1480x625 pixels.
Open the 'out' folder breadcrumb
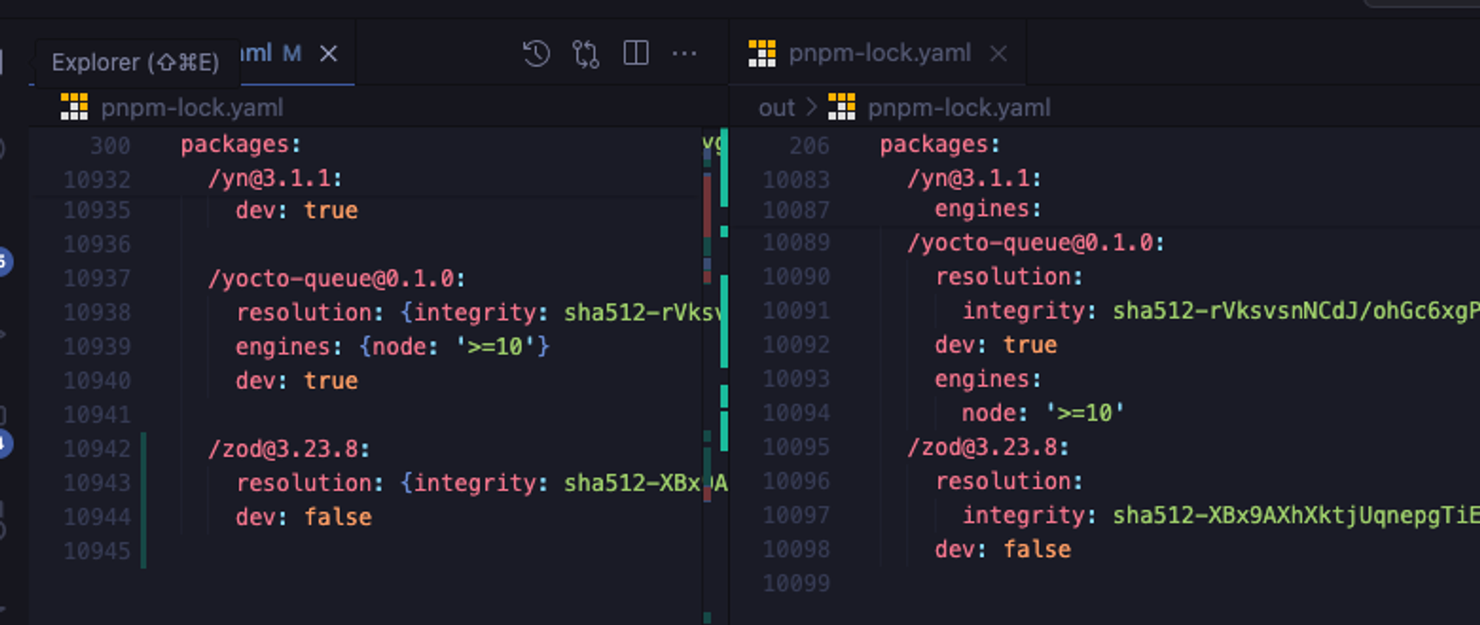point(776,108)
